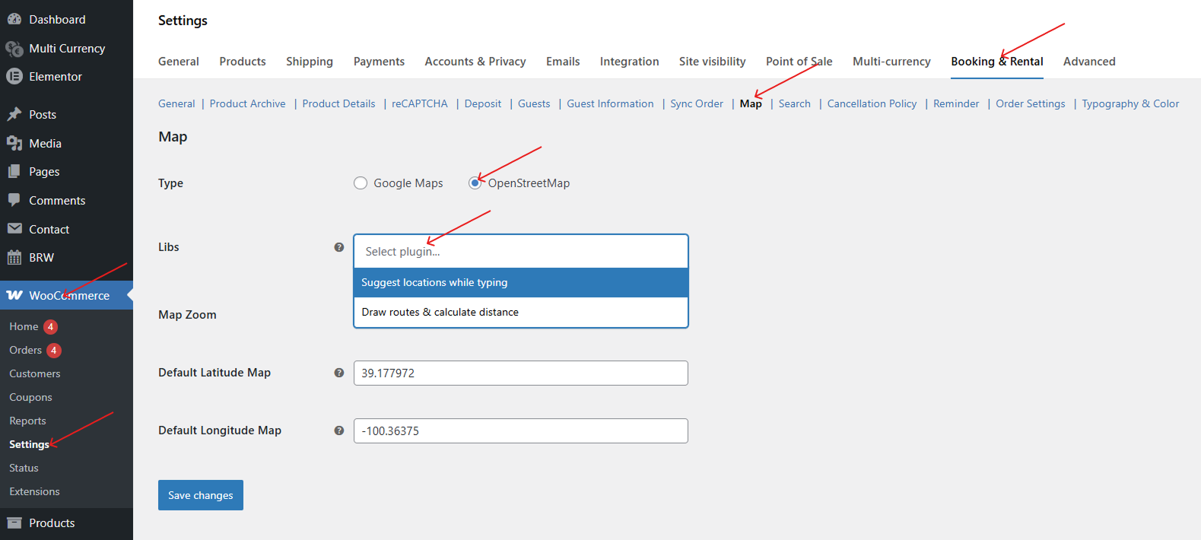Click the Media library icon
This screenshot has width=1201, height=540.
tap(14, 143)
